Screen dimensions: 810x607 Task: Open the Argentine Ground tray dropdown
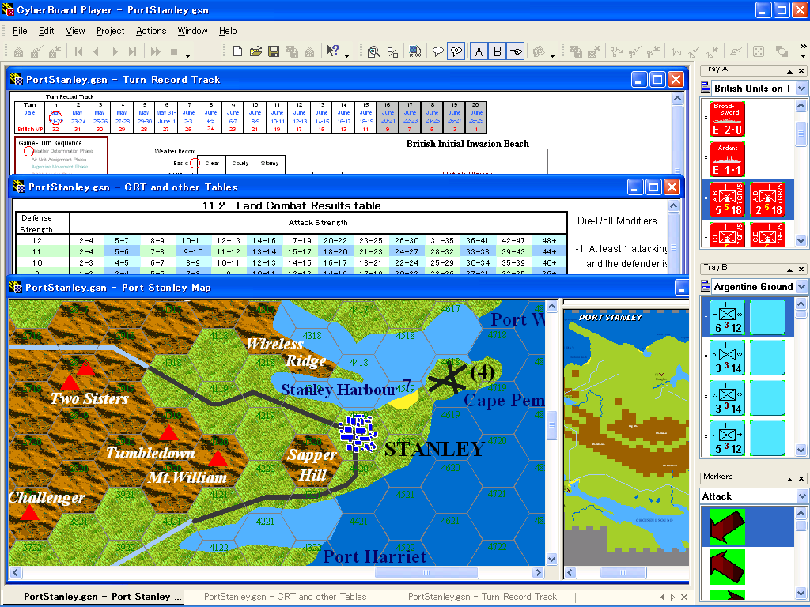coord(801,286)
